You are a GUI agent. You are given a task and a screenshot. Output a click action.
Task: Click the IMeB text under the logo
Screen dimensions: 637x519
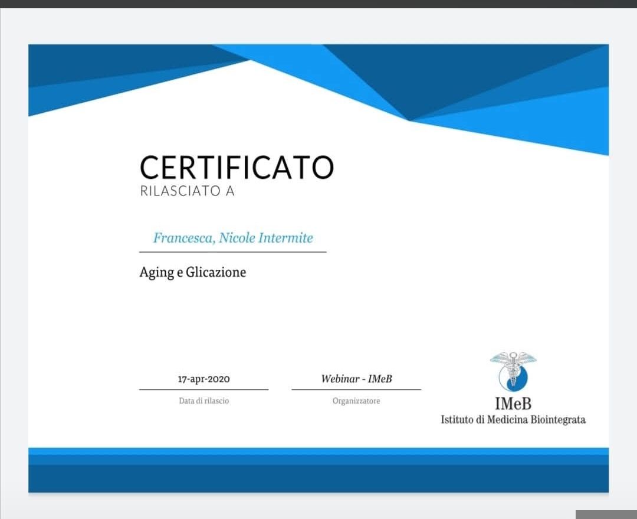click(513, 404)
